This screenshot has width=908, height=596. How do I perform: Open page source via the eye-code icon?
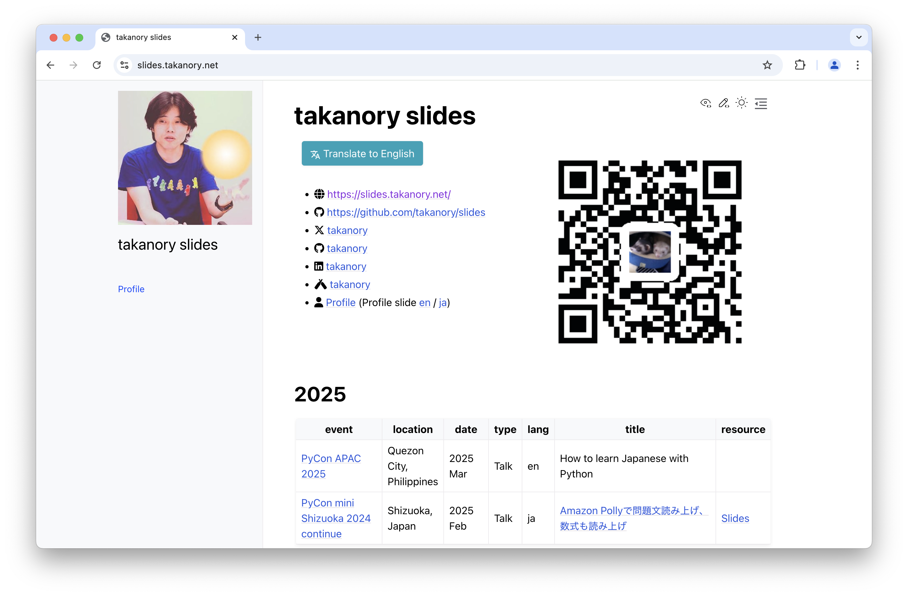point(705,103)
